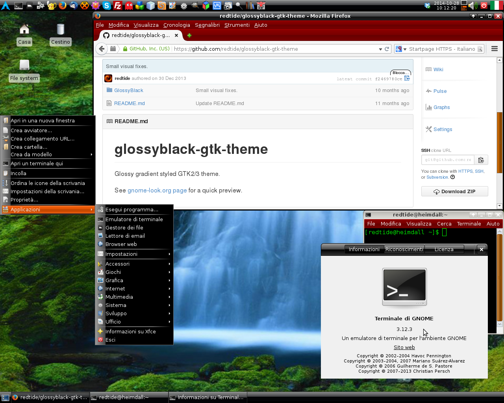Switch to Licenza tab in about dialog

(x=444, y=250)
